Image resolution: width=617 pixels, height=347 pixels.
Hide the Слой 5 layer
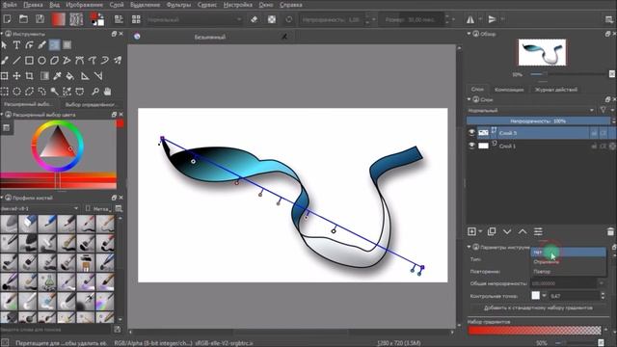tap(471, 133)
